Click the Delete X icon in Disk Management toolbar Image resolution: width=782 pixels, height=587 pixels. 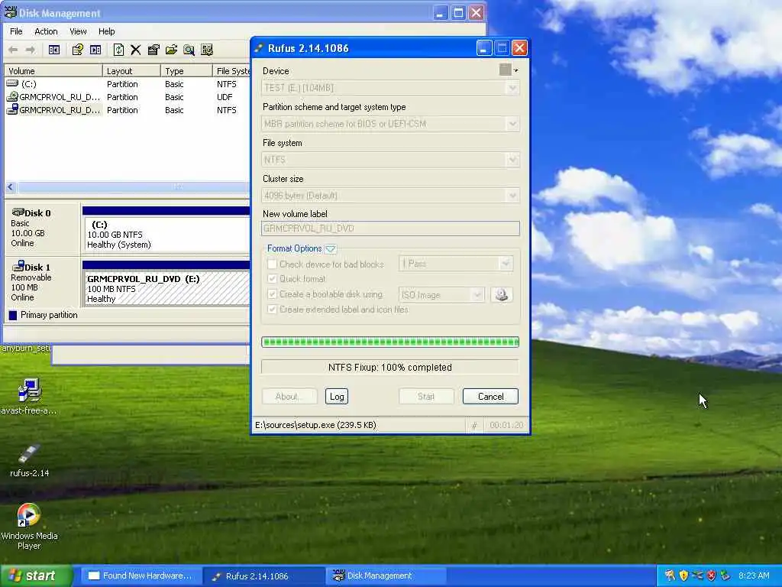(x=136, y=50)
